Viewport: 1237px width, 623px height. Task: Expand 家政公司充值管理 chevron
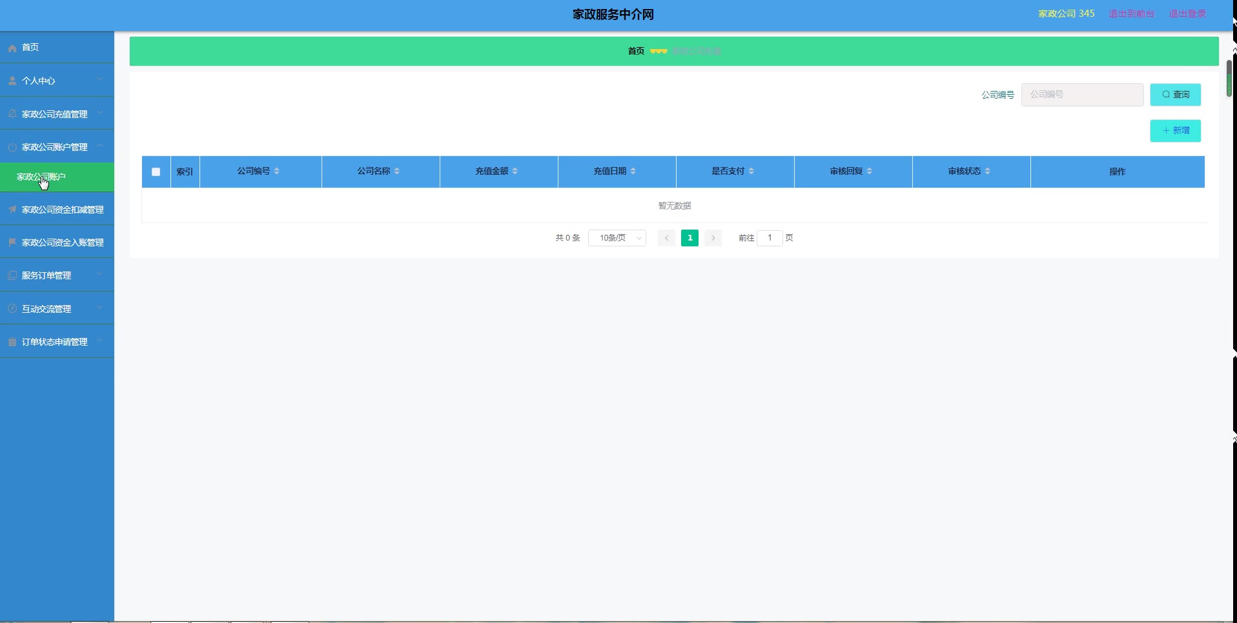click(x=100, y=113)
